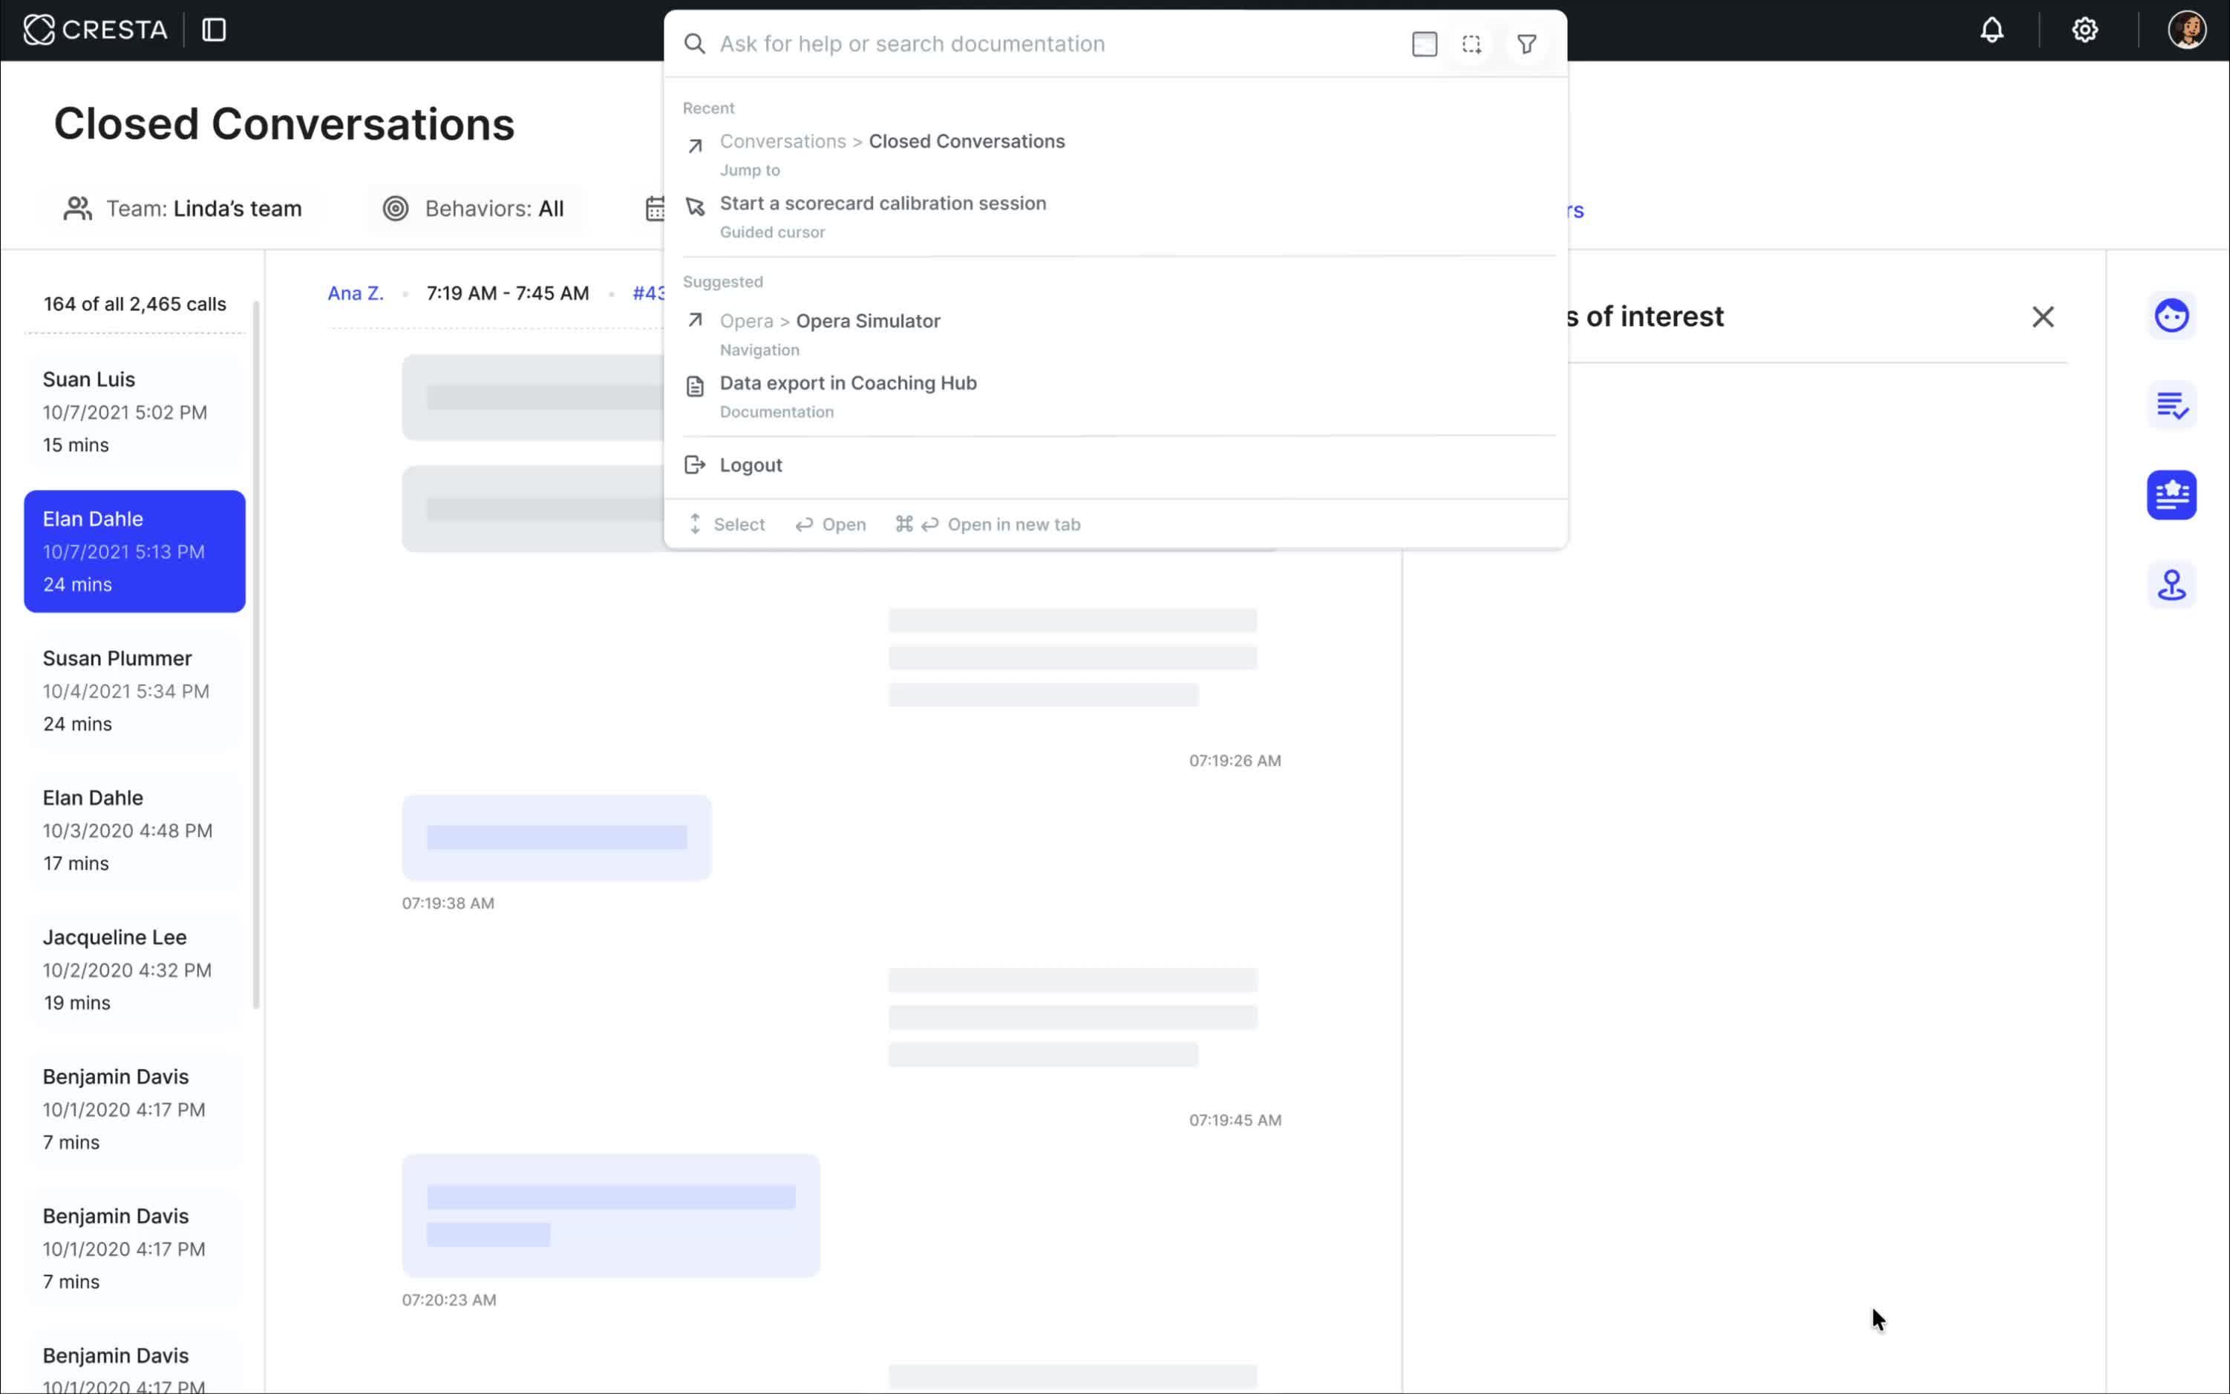Click the map pin icon in right sidebar
This screenshot has height=1394, width=2230.
coord(2171,584)
